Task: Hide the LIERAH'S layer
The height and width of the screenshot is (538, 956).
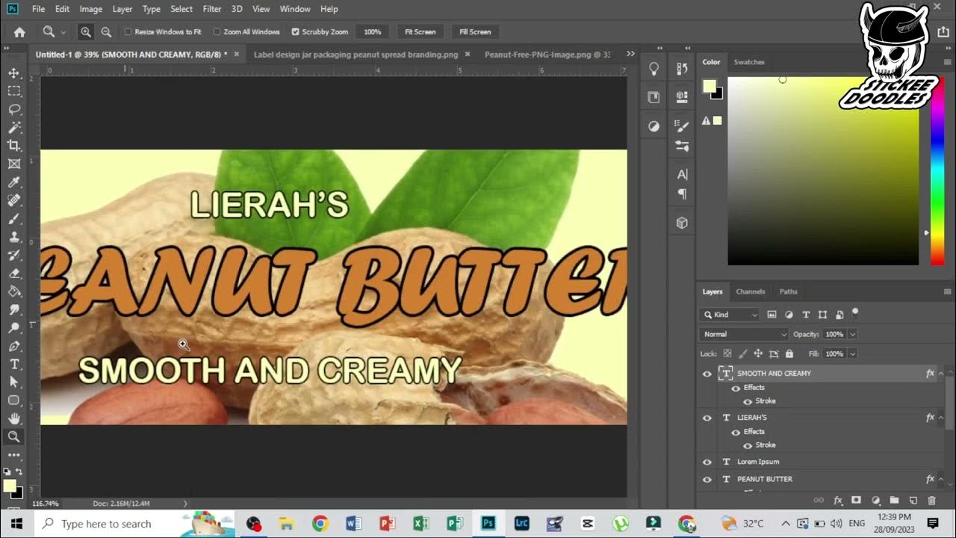Action: (707, 418)
